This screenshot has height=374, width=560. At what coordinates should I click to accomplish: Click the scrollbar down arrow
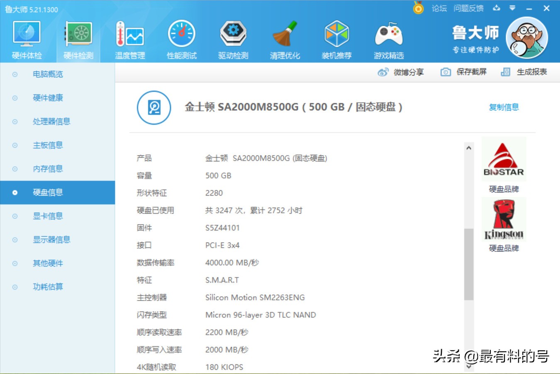pos(469,367)
